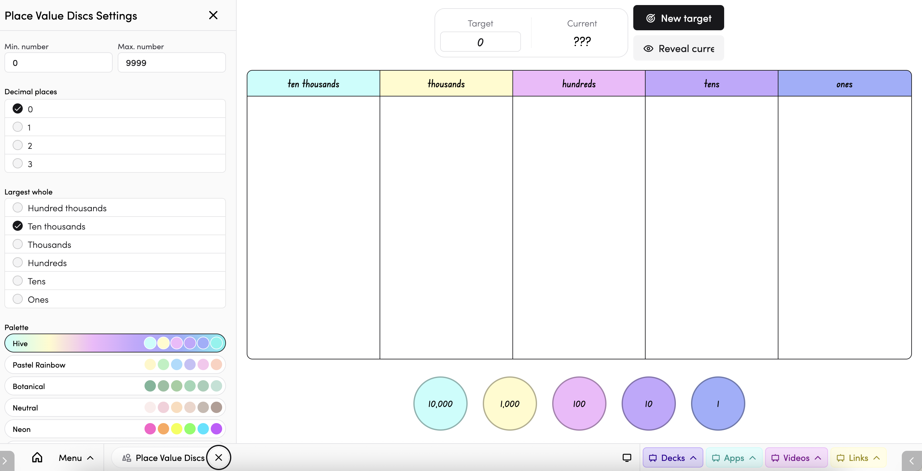
Task: Click the blue 1 disc
Action: [718, 404]
